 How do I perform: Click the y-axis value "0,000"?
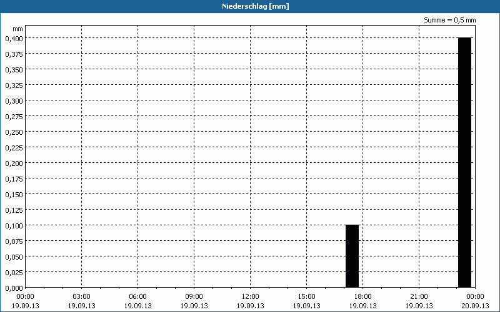tap(14, 288)
